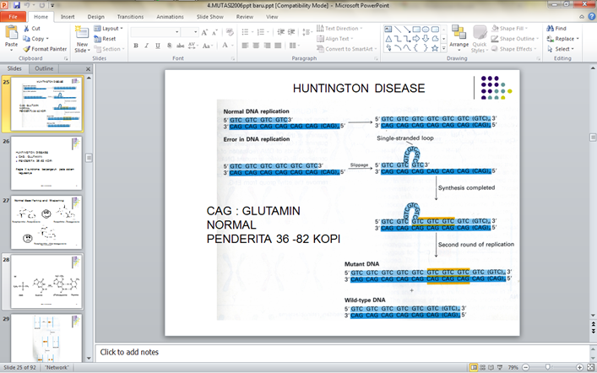Click the zoom slider handle
597x373 pixels.
pyautogui.click(x=547, y=367)
